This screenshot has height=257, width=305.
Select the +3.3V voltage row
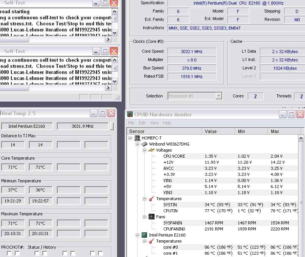[x=230, y=174]
